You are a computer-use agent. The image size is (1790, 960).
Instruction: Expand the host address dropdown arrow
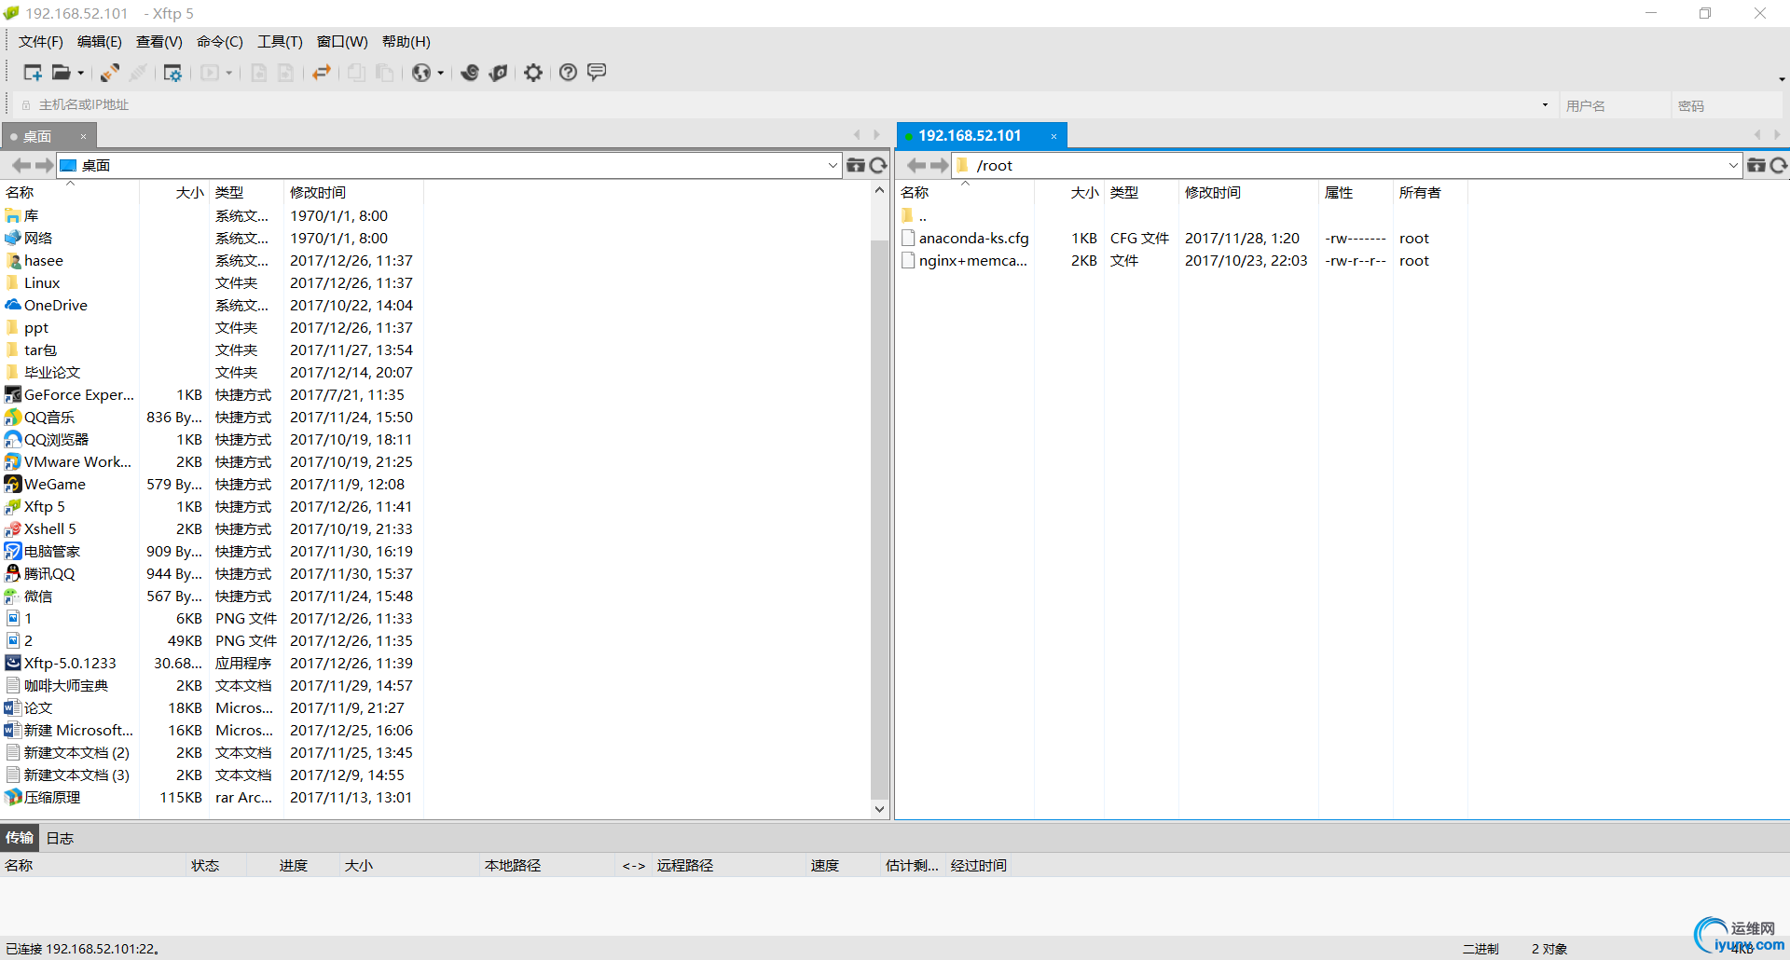tap(1545, 105)
